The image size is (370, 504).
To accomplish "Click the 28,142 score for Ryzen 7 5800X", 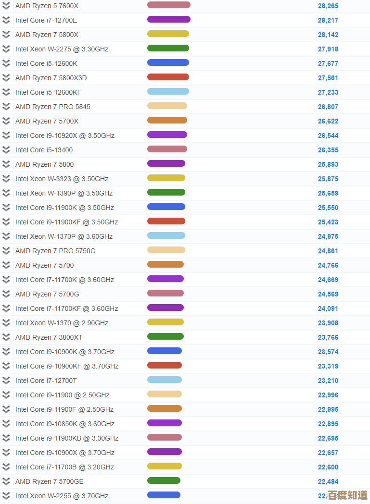I will click(328, 35).
